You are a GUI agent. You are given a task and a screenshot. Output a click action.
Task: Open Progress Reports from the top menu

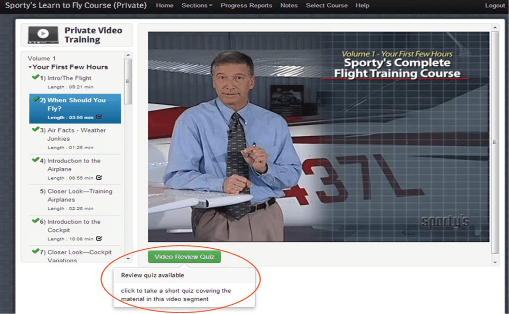tap(246, 5)
